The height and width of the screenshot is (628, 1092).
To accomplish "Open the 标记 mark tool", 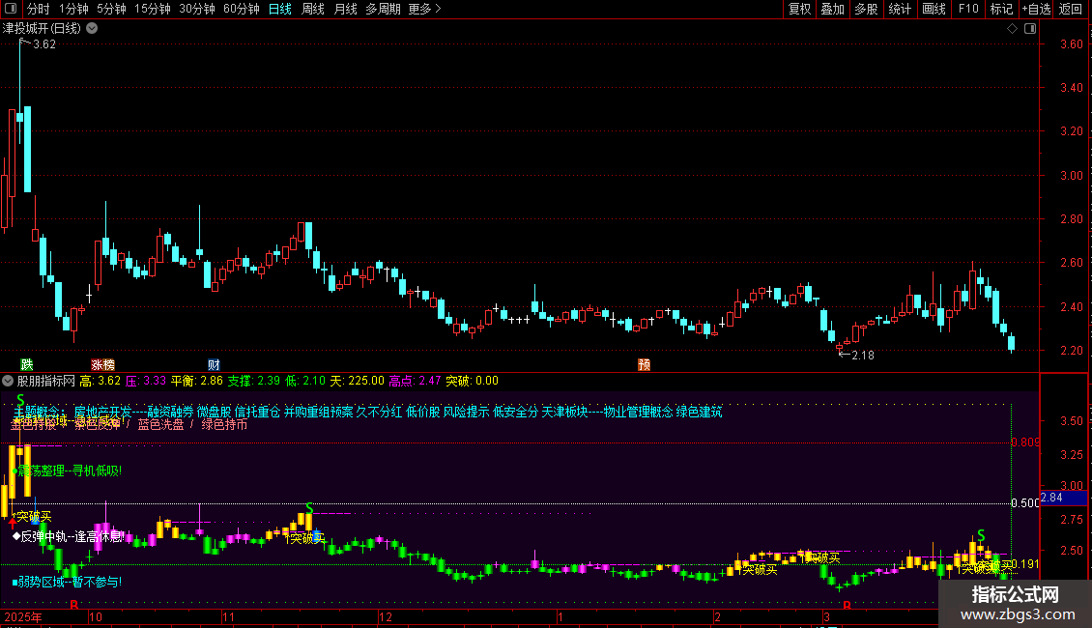I will (1001, 10).
